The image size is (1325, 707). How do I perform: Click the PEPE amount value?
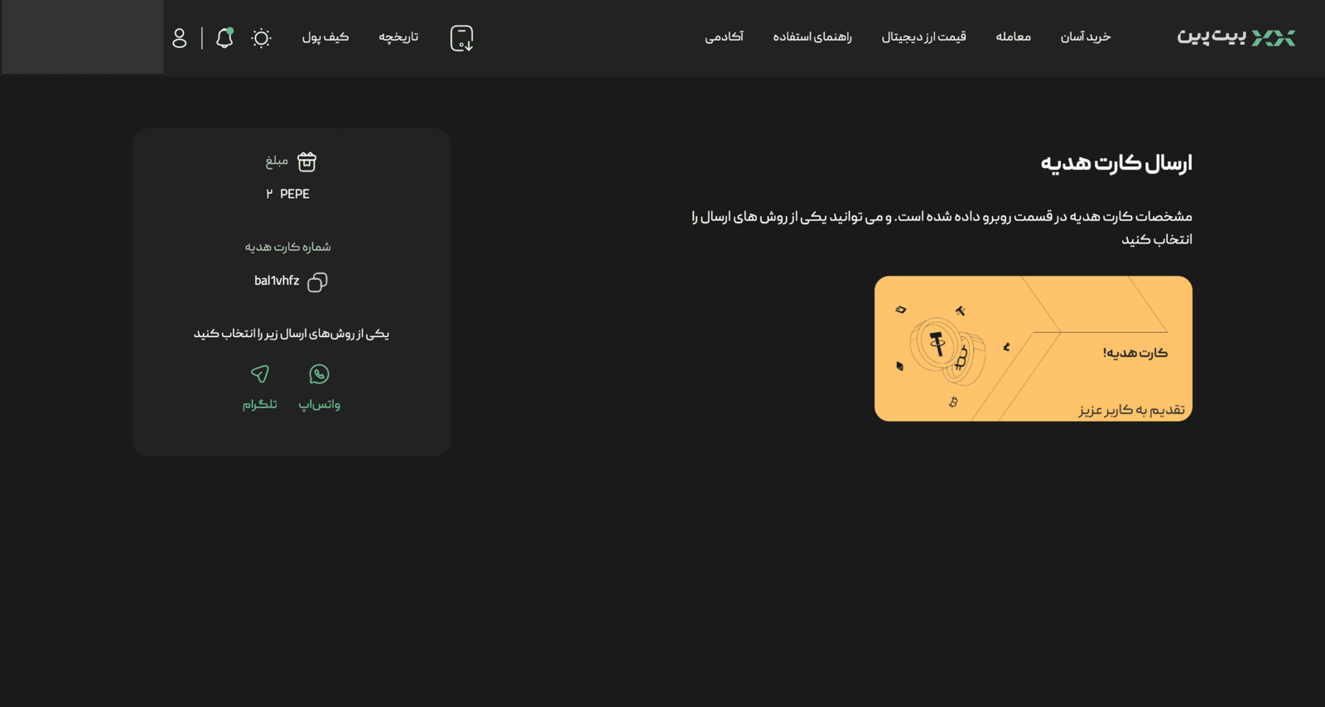tap(288, 194)
